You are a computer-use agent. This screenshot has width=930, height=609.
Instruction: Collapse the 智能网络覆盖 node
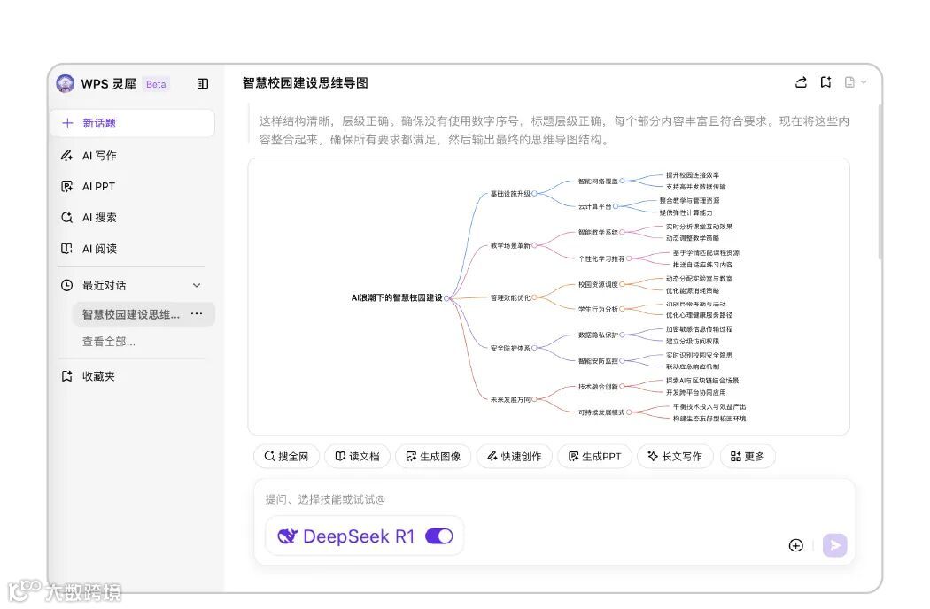[622, 181]
